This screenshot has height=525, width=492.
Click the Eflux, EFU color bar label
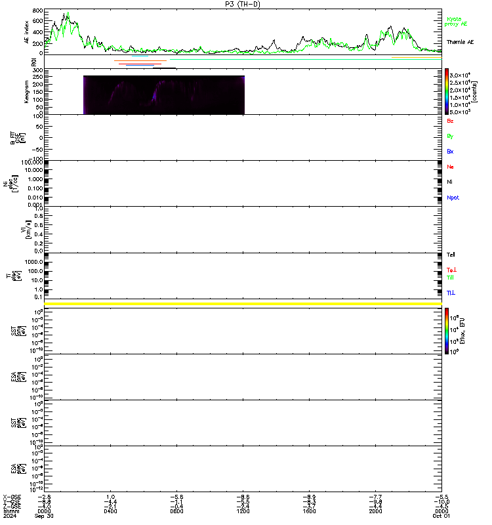pyautogui.click(x=462, y=331)
